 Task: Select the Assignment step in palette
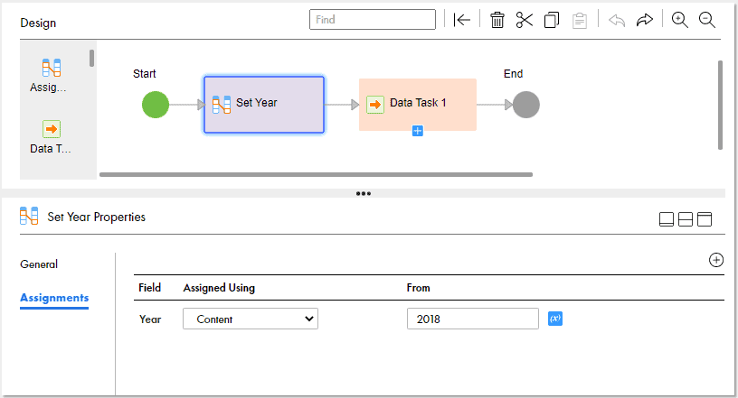(x=51, y=75)
